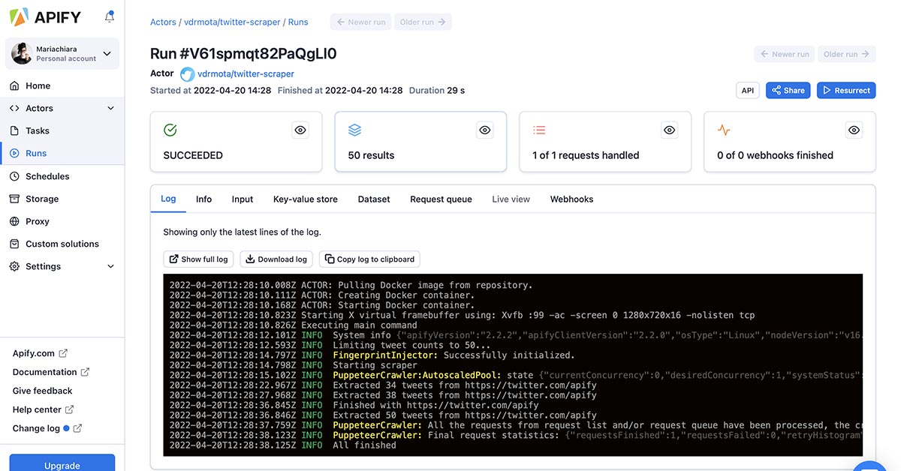Click Download log button
The width and height of the screenshot is (901, 471).
pos(276,259)
